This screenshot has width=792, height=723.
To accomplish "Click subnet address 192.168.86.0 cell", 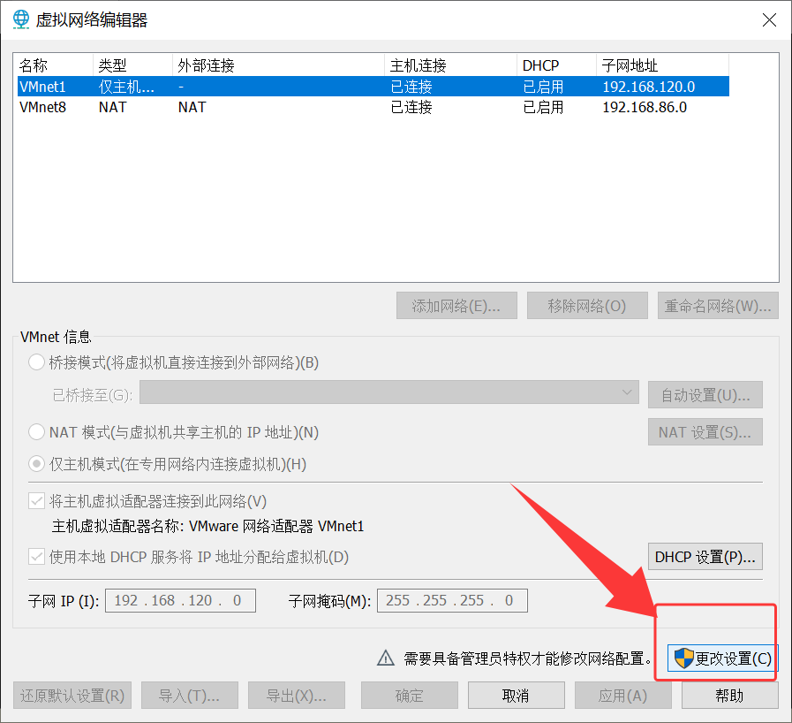I will (645, 107).
